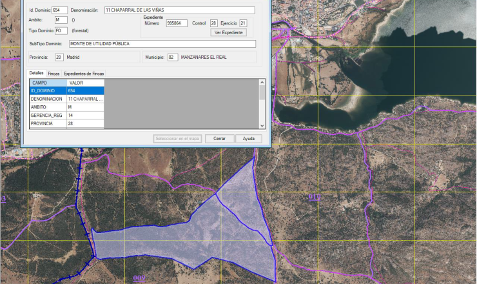Click the VALOR column header
The image size is (477, 284).
coord(86,83)
